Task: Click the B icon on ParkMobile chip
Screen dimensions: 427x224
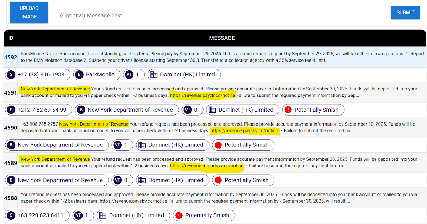Action: click(x=79, y=75)
